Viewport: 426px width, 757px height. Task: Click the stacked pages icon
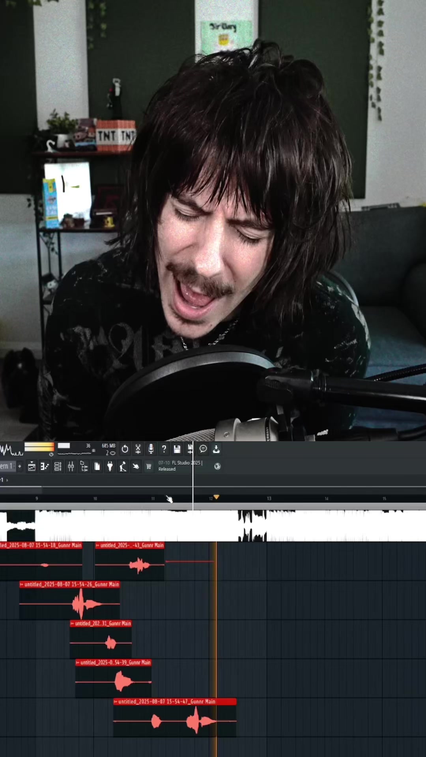point(97,467)
